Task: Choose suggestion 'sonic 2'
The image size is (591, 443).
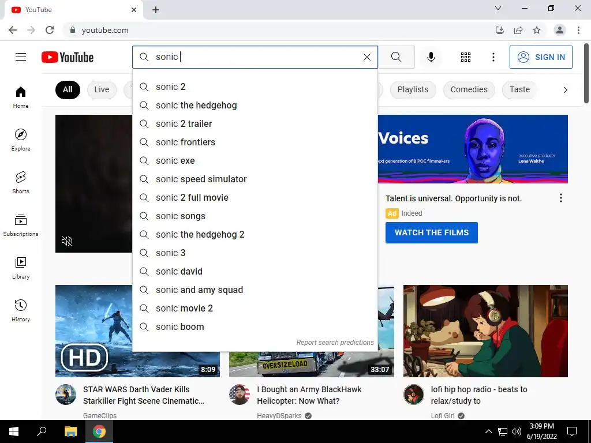Action: coord(255,87)
